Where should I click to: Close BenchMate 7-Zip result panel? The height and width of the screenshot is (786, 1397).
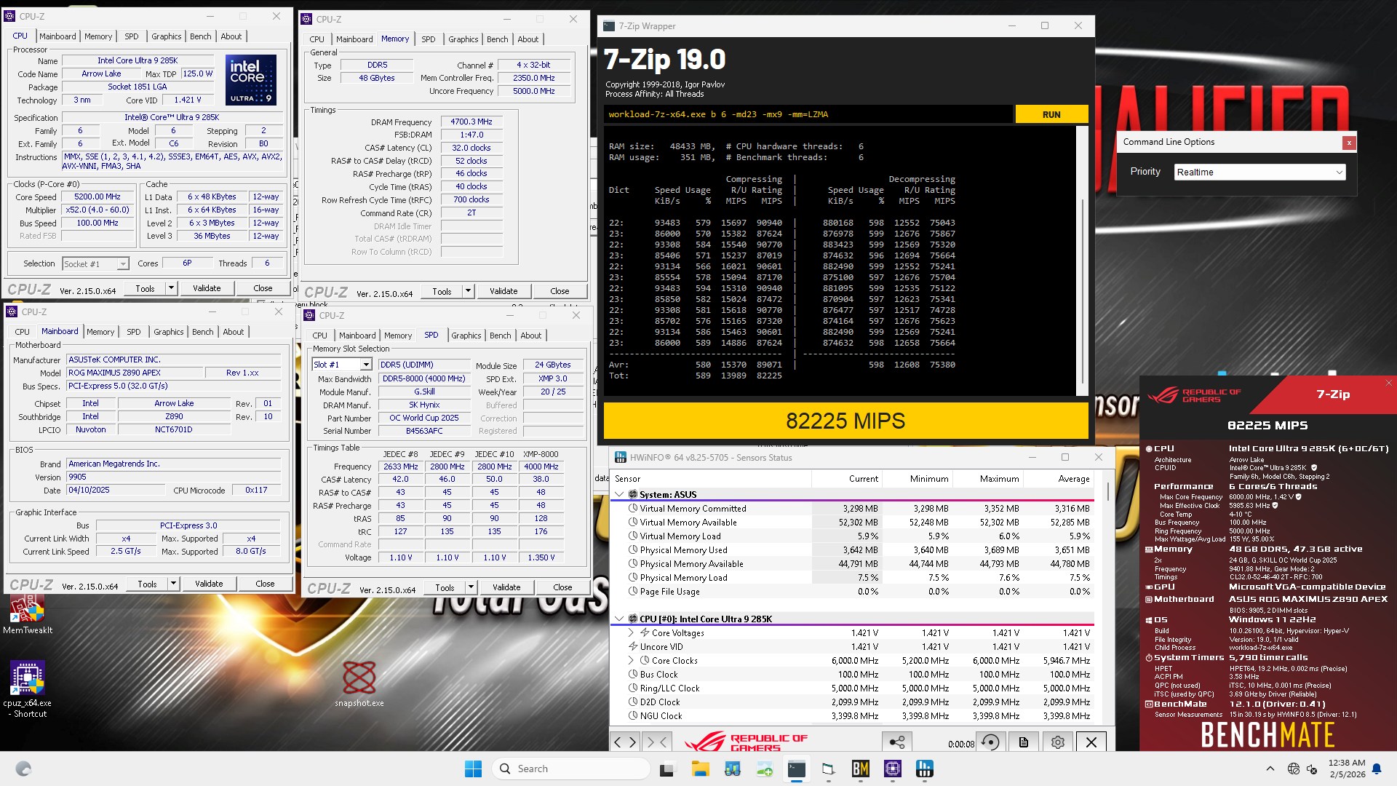tap(1388, 383)
